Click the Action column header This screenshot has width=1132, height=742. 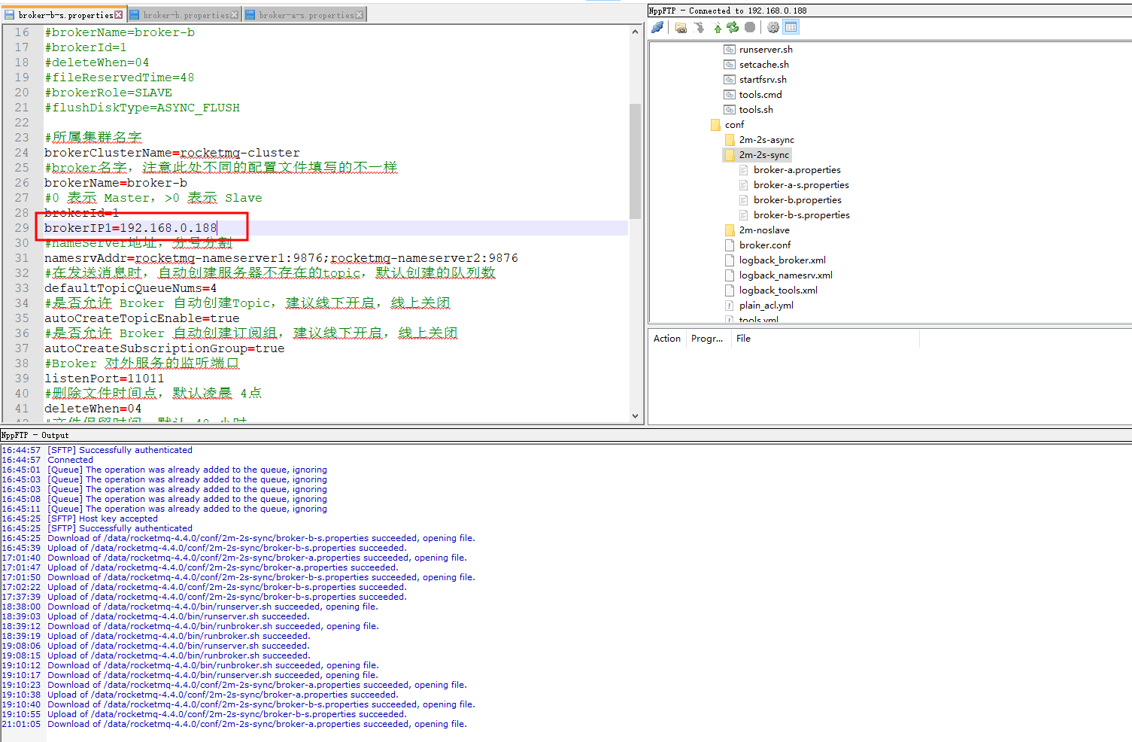666,338
